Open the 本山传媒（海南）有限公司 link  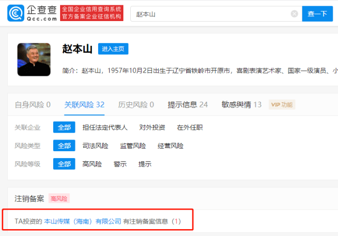(x=82, y=222)
